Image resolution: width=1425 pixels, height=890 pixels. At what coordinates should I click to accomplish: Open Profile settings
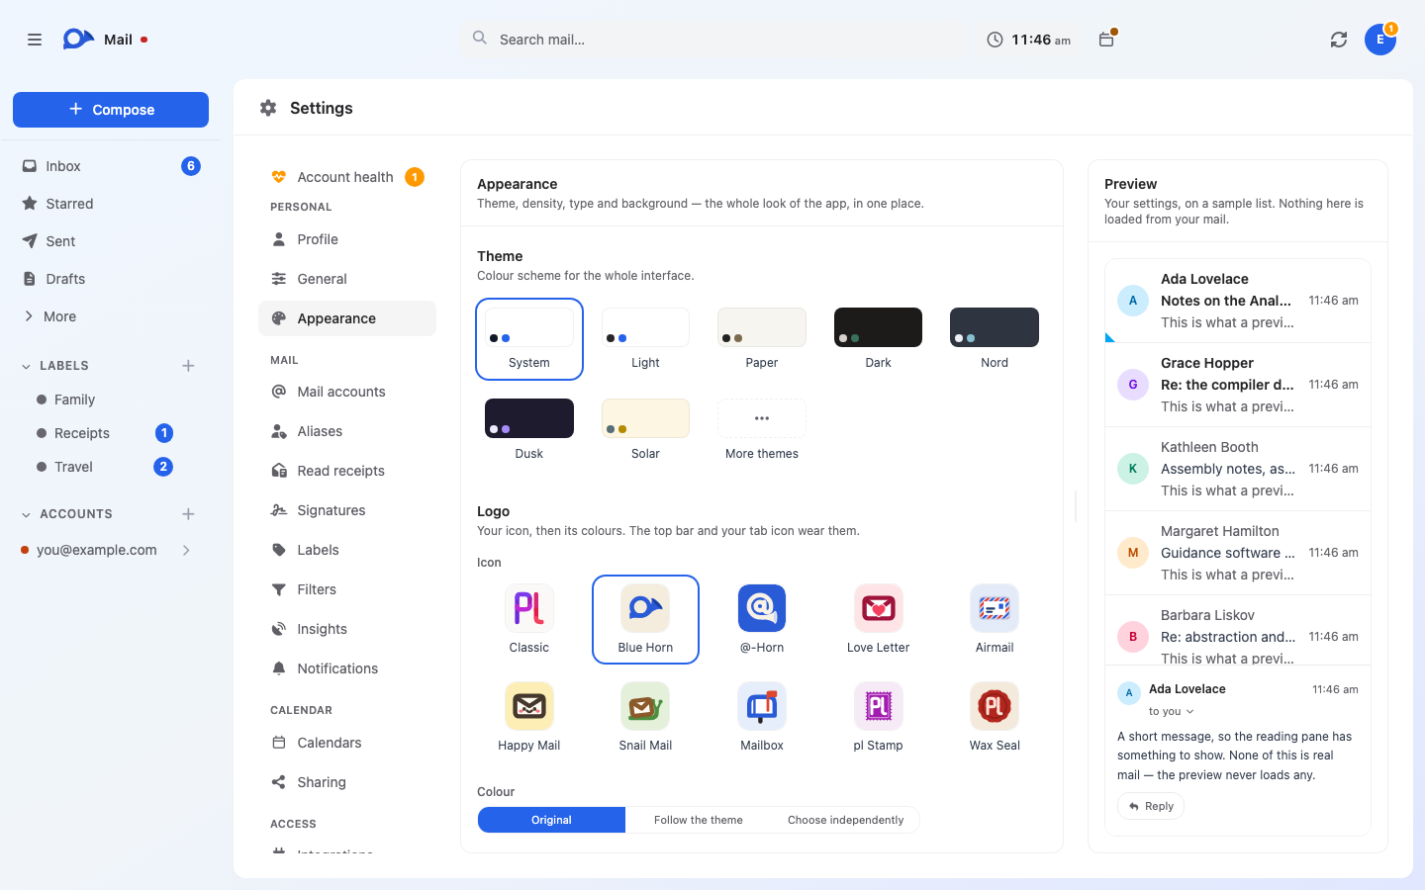[x=347, y=239]
